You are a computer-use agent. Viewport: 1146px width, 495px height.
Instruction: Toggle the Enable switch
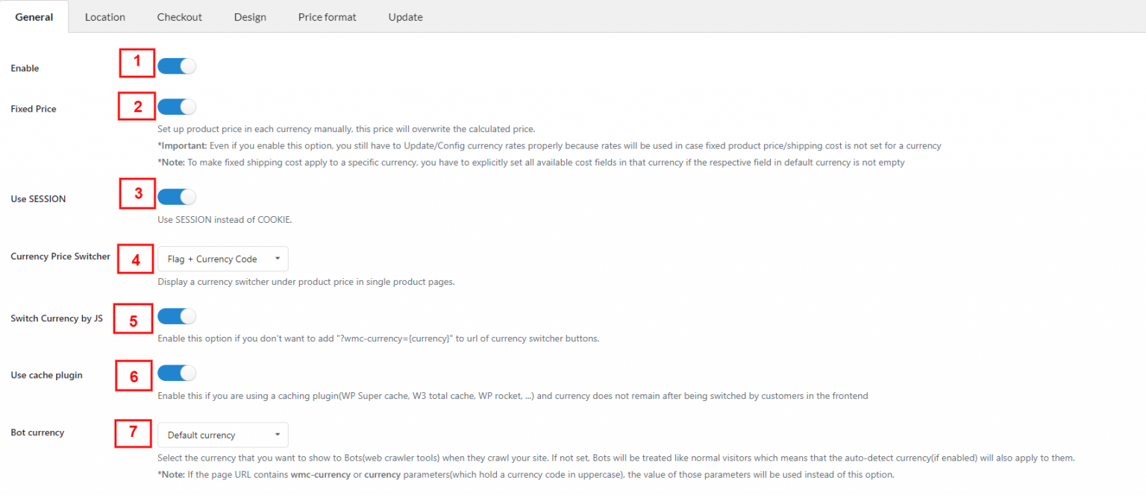point(177,66)
